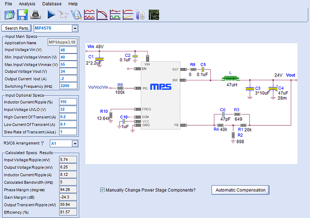The width and height of the screenshot is (310, 218).
Task: Edit the Input Voltage UVLO field
Action: [68, 109]
